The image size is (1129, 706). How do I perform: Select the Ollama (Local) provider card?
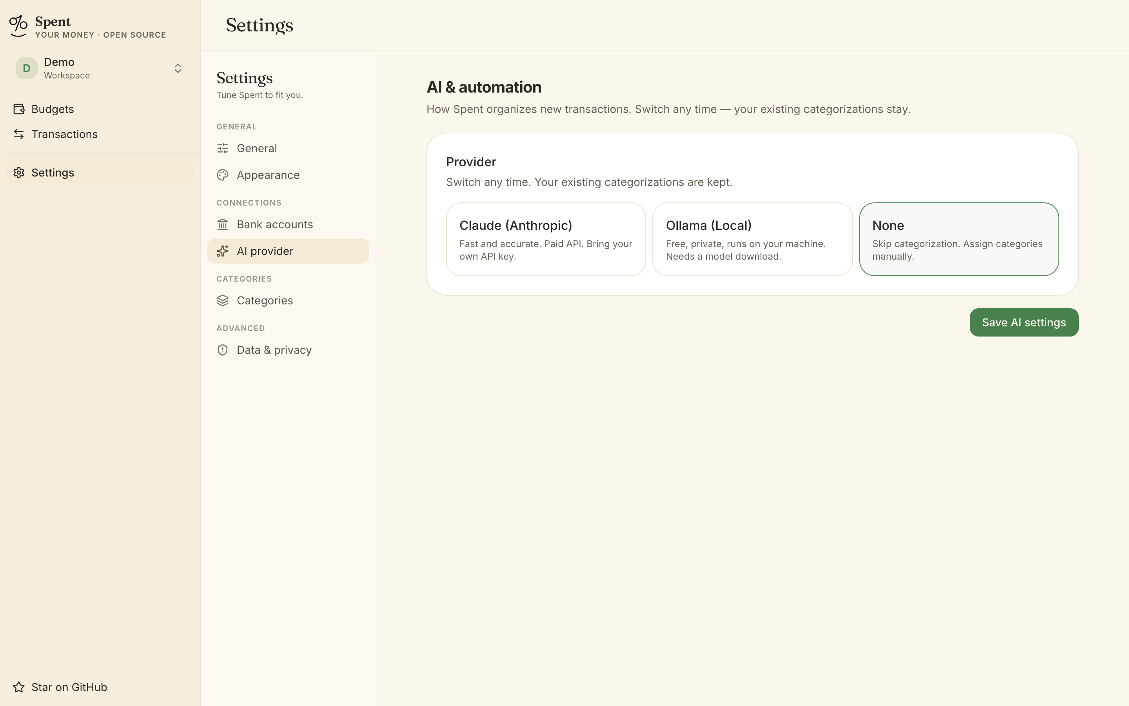click(x=752, y=239)
